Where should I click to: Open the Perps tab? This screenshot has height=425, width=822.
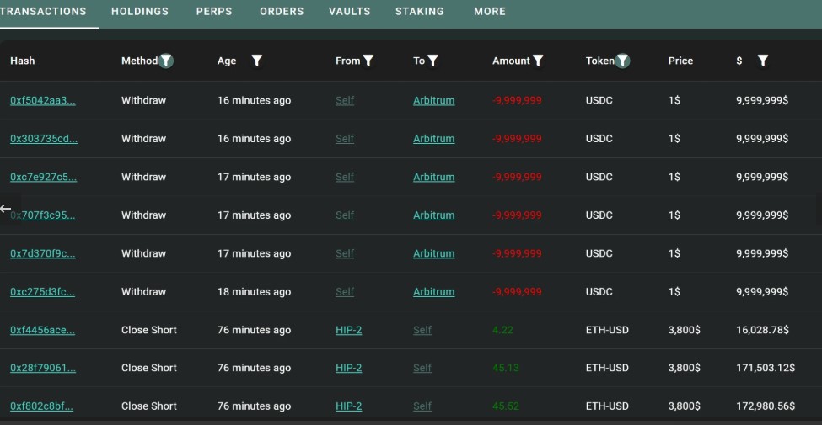[214, 12]
